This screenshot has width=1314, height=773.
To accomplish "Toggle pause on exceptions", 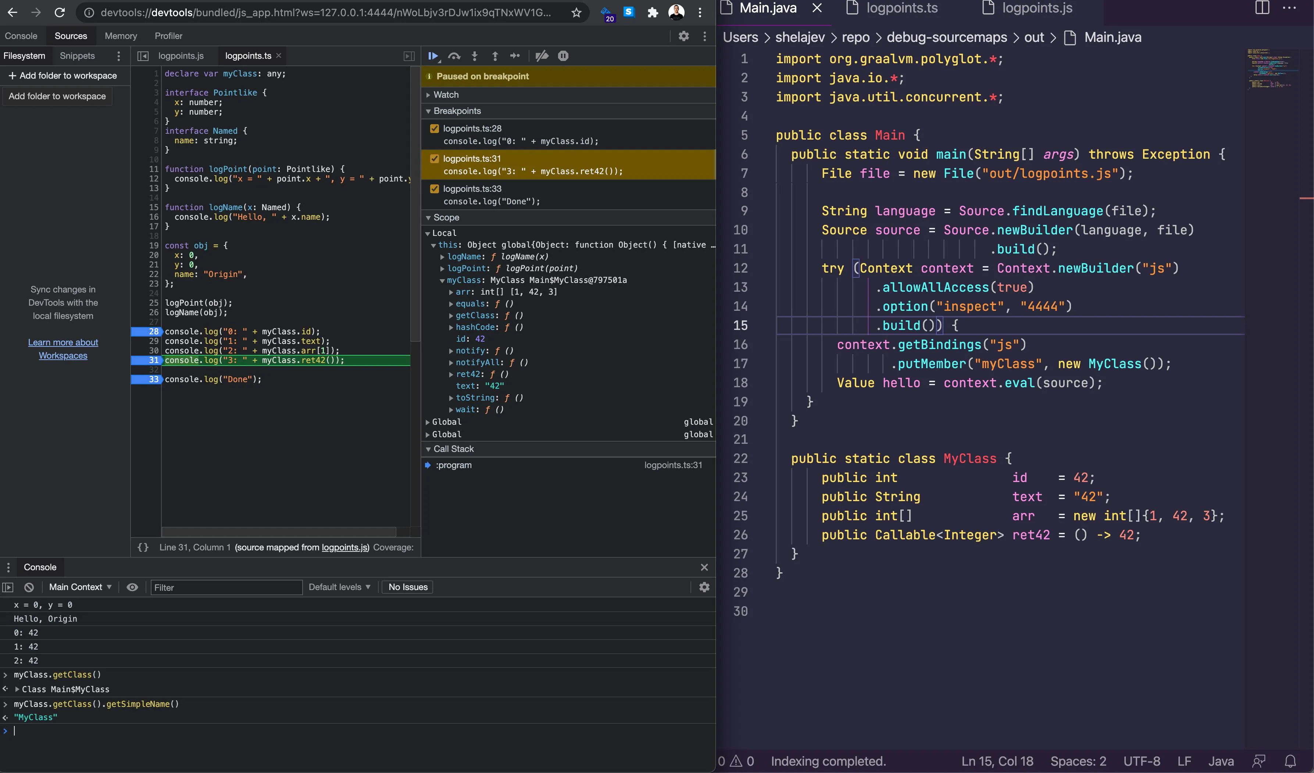I will tap(563, 56).
